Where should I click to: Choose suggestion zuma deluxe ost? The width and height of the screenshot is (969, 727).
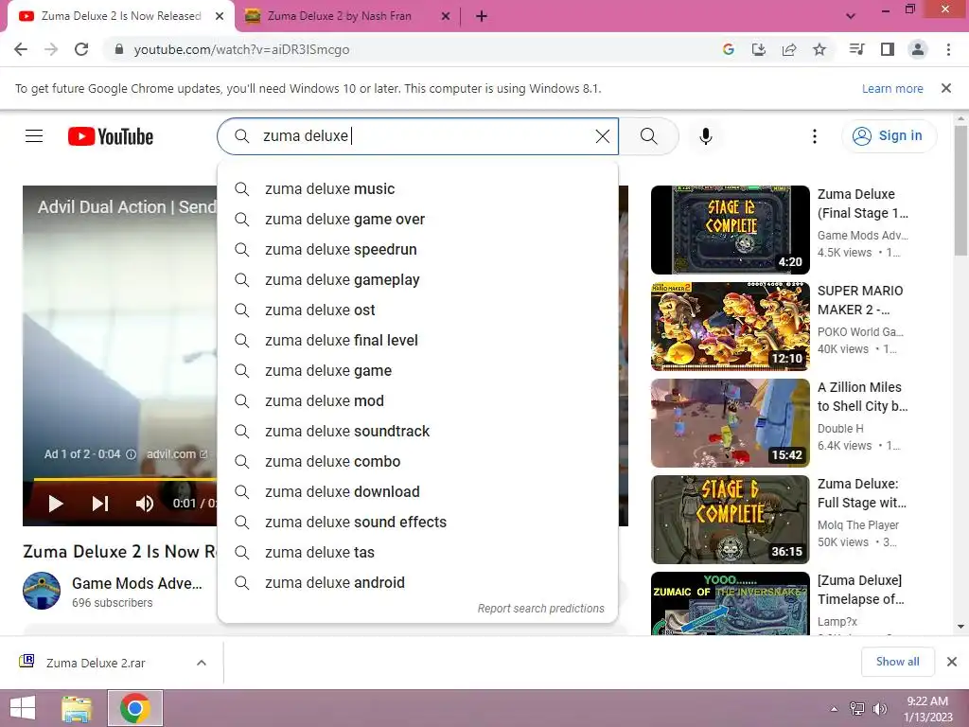[x=417, y=310]
